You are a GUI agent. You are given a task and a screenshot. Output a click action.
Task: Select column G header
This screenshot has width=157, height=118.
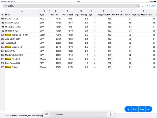81,11
